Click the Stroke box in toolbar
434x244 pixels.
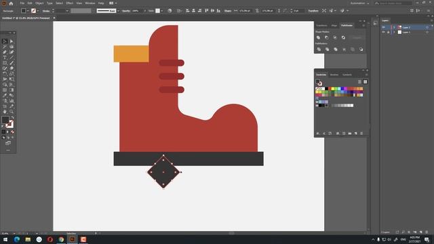(10, 124)
